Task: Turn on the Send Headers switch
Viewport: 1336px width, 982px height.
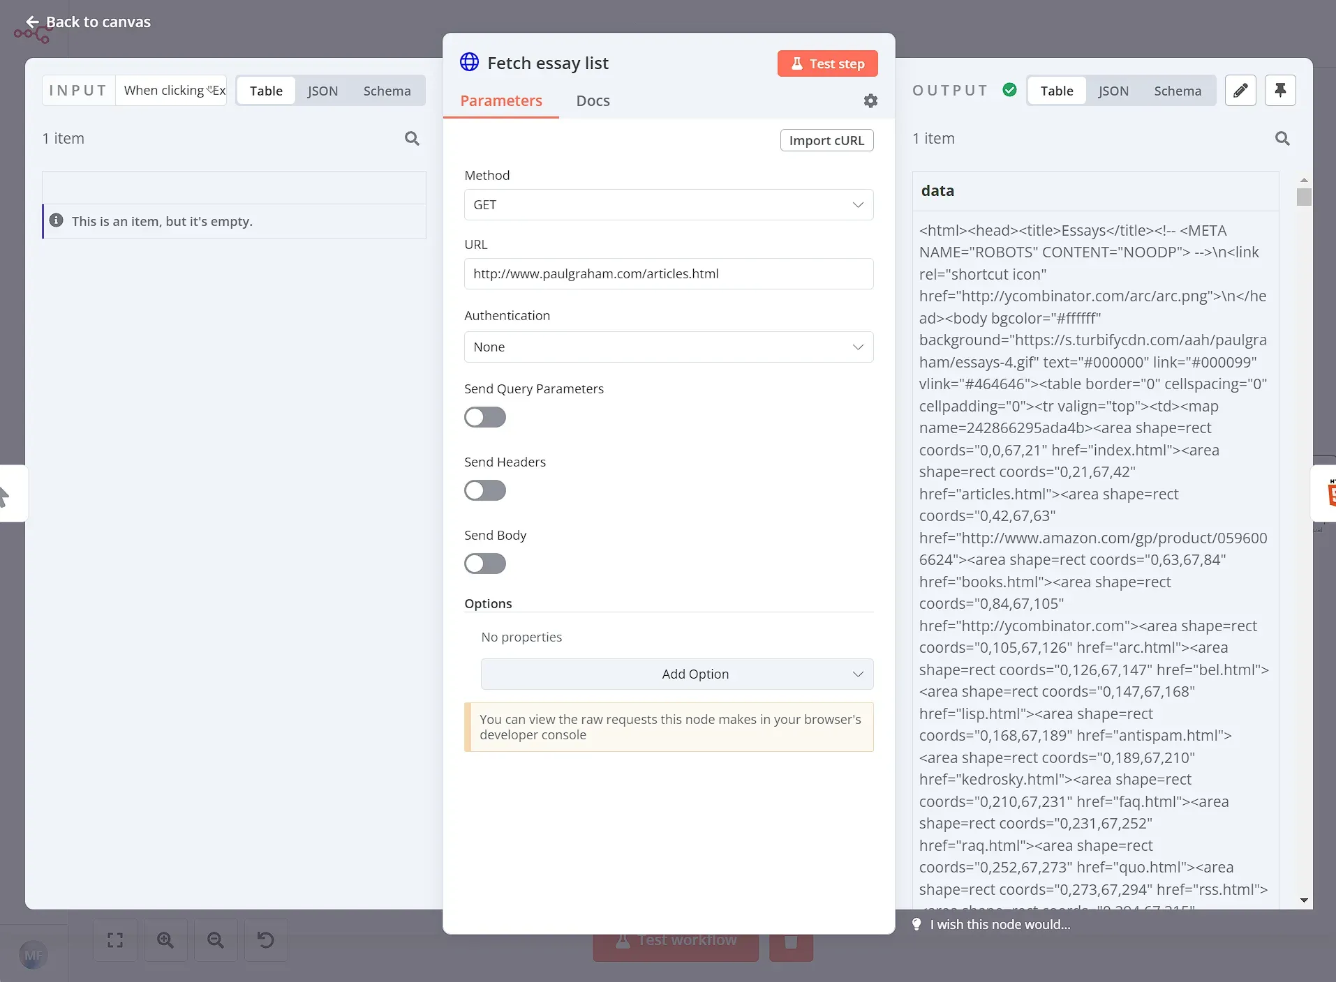Action: tap(484, 490)
